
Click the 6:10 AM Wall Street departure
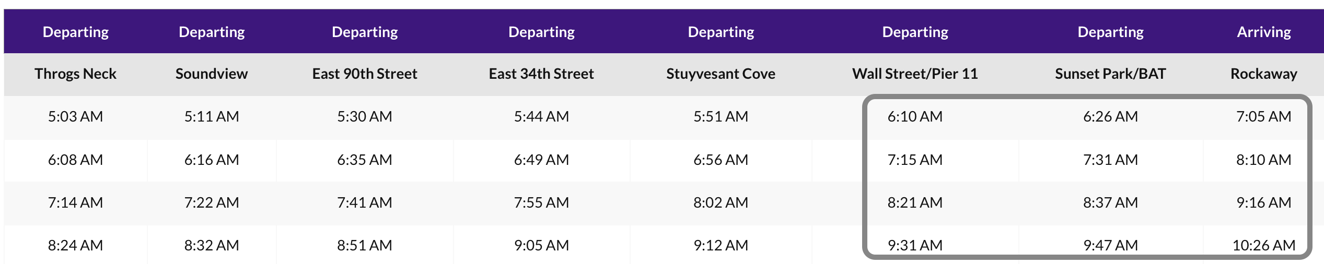pos(915,116)
